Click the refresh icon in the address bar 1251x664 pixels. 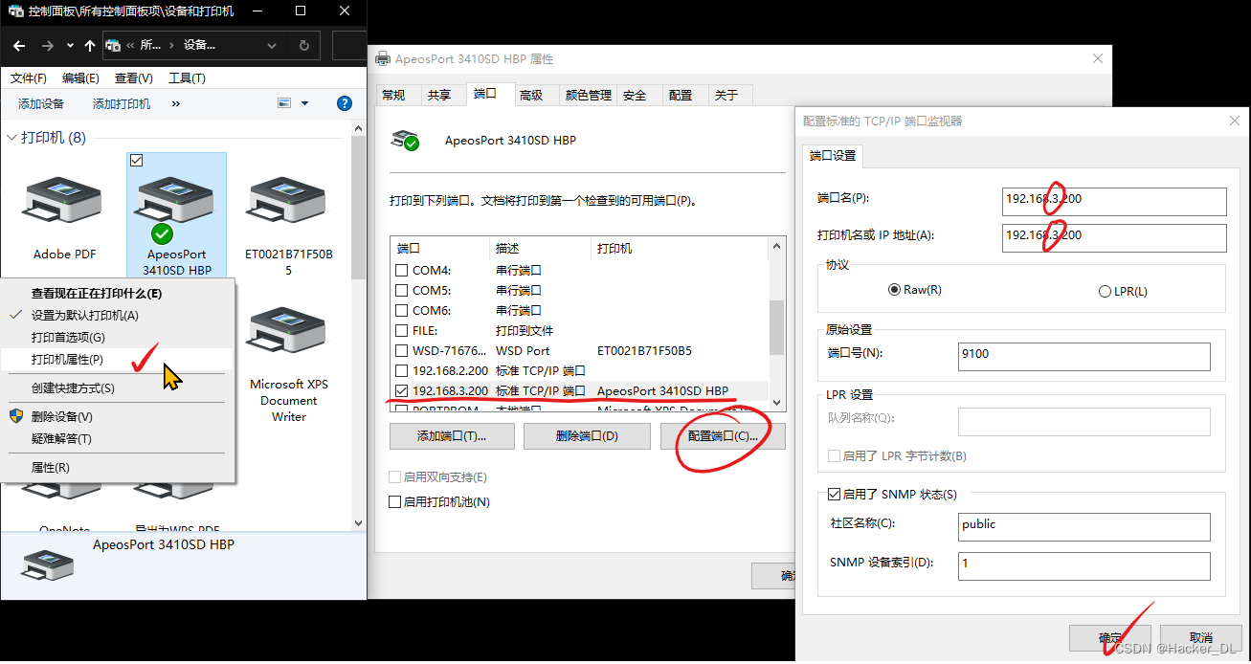pos(304,45)
